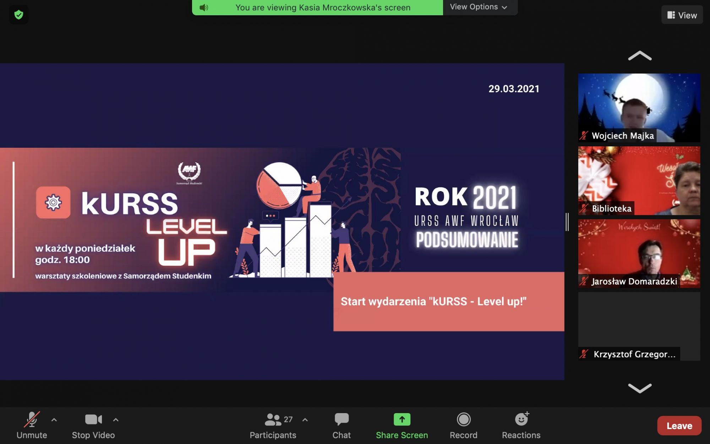Start recording the meeting
Viewport: 710px width, 444px height.
[464, 425]
